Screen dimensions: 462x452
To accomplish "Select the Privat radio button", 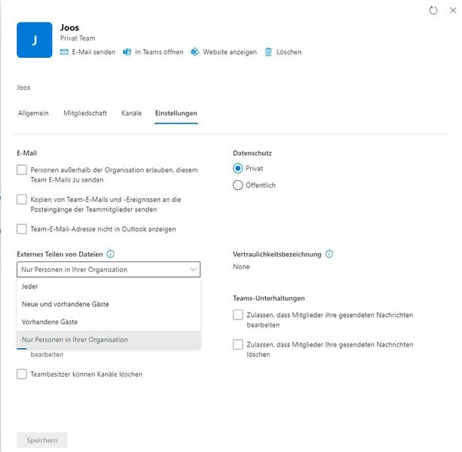I will (237, 169).
